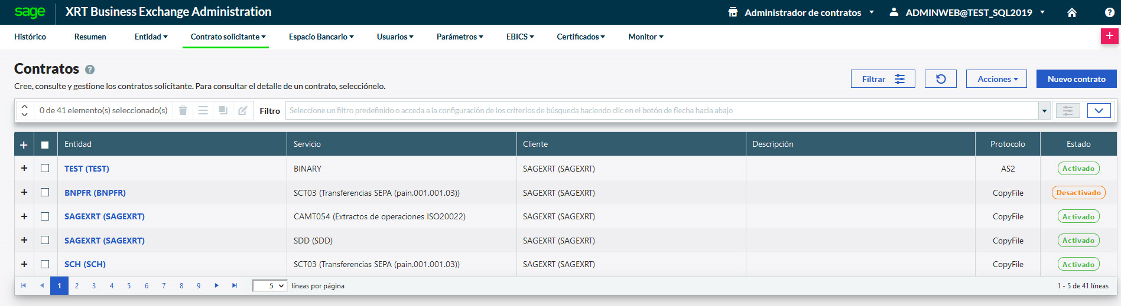Click the home icon in the header

point(1071,12)
